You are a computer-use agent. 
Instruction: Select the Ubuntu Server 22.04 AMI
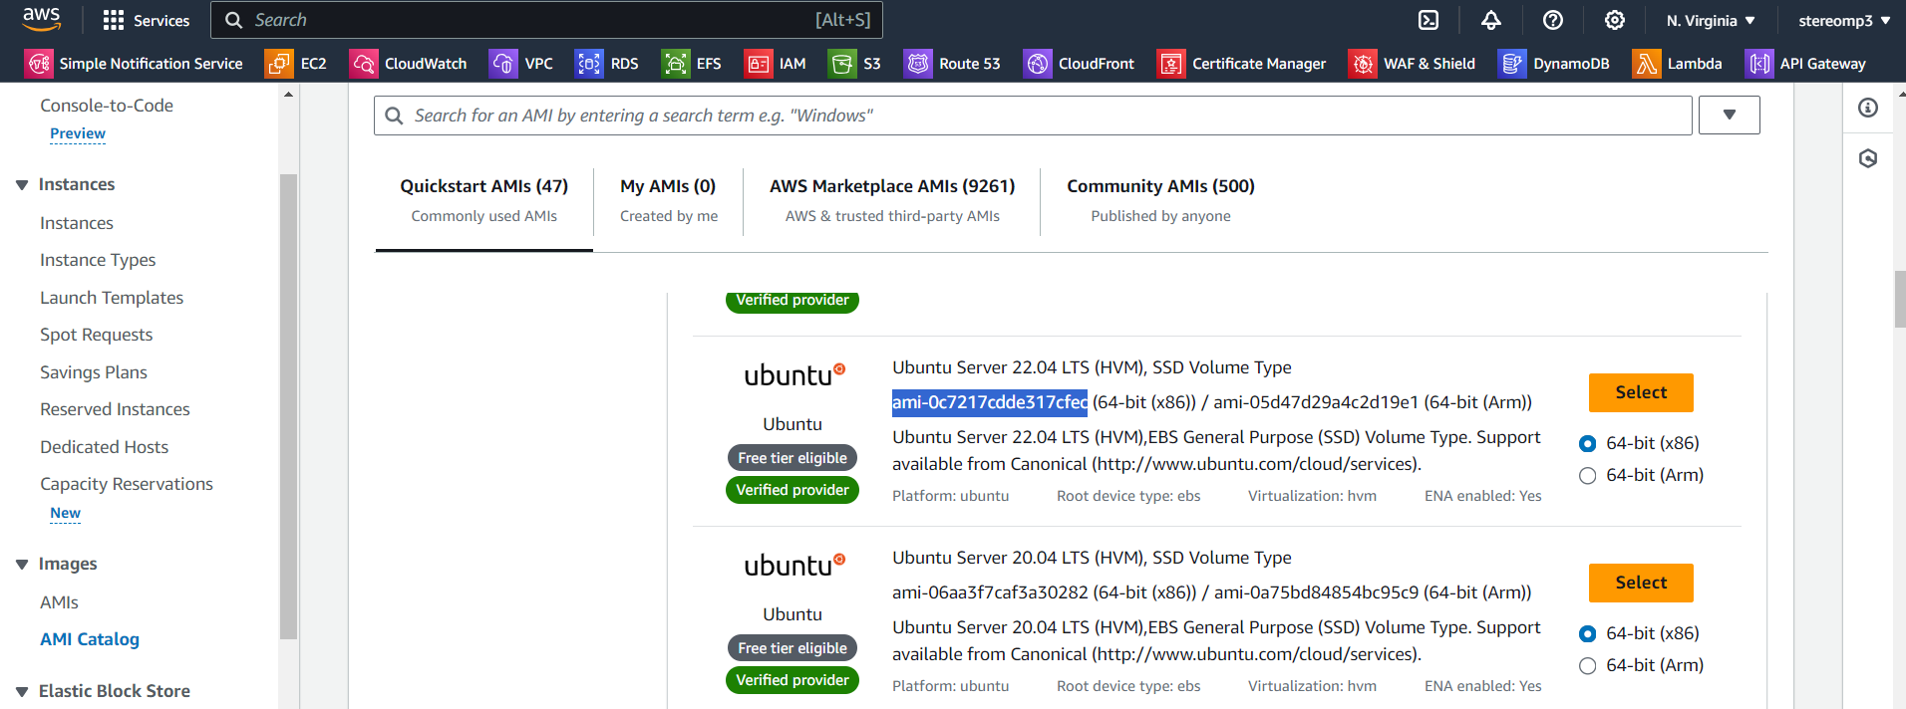click(1641, 392)
